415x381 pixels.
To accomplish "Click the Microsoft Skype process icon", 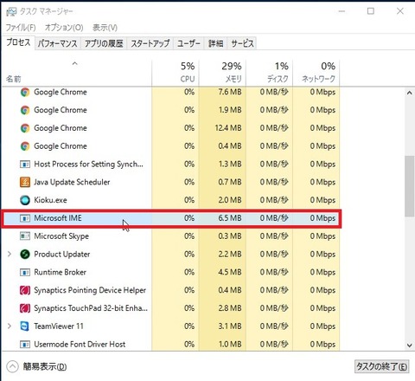I will [x=25, y=236].
